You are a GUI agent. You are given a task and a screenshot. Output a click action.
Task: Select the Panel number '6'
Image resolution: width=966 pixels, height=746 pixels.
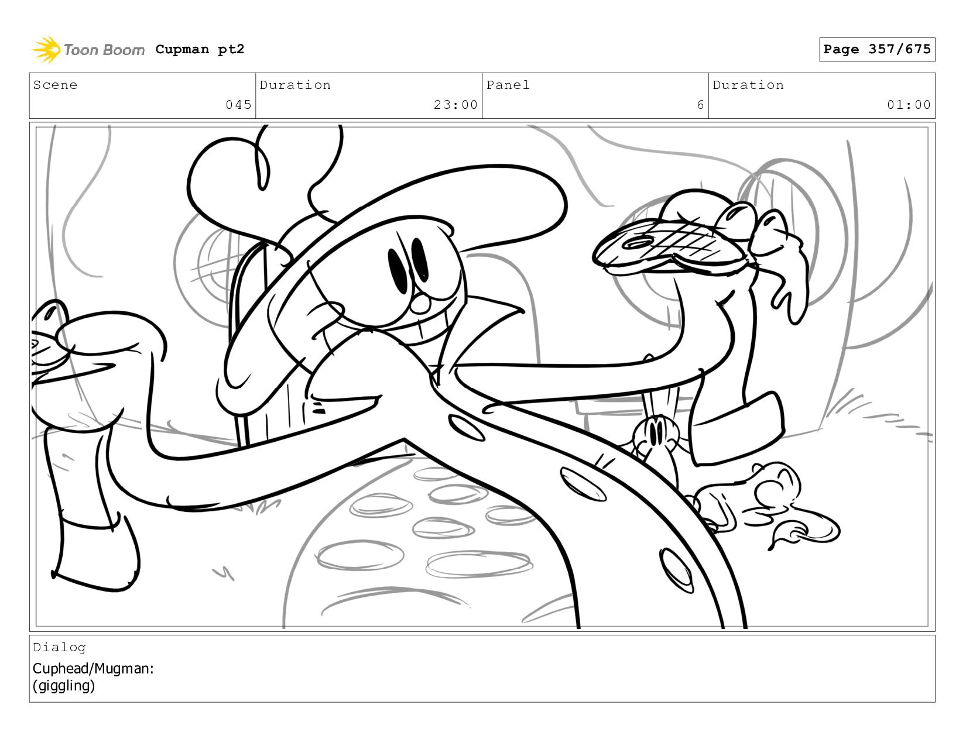point(700,105)
